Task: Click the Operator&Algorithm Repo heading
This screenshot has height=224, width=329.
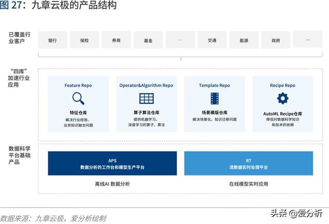Action: tap(146, 85)
